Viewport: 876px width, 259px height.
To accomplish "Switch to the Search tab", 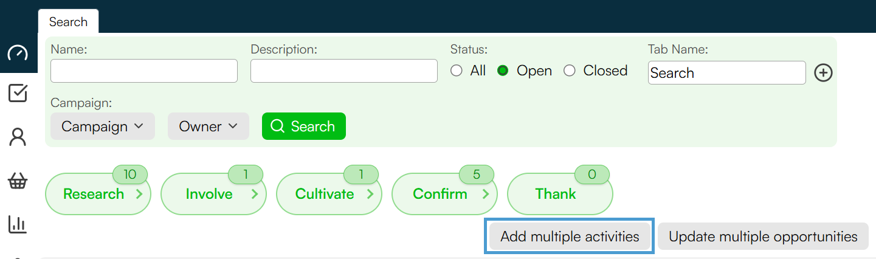I will (68, 22).
